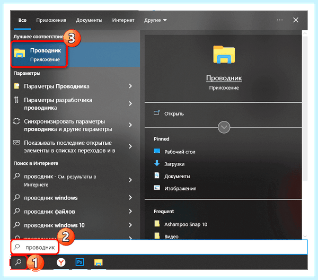Switch to the Все tab
The image size is (318, 280).
pyautogui.click(x=22, y=20)
